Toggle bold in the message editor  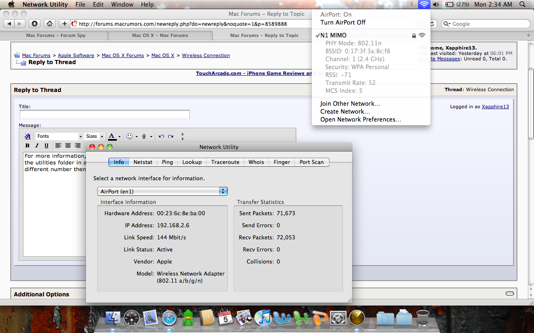pos(28,146)
